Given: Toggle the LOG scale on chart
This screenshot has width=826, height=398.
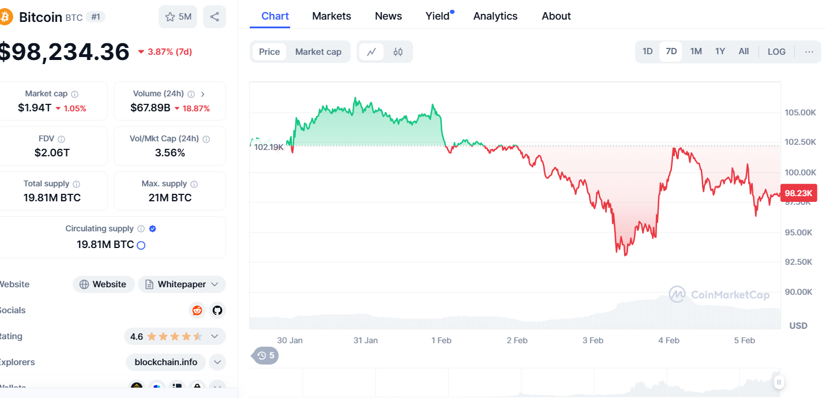Looking at the screenshot, I should (x=776, y=52).
